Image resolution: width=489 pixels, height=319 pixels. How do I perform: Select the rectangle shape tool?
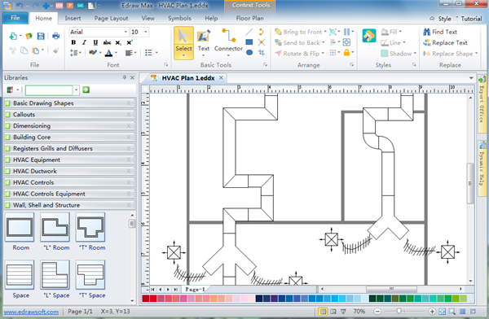(249, 42)
